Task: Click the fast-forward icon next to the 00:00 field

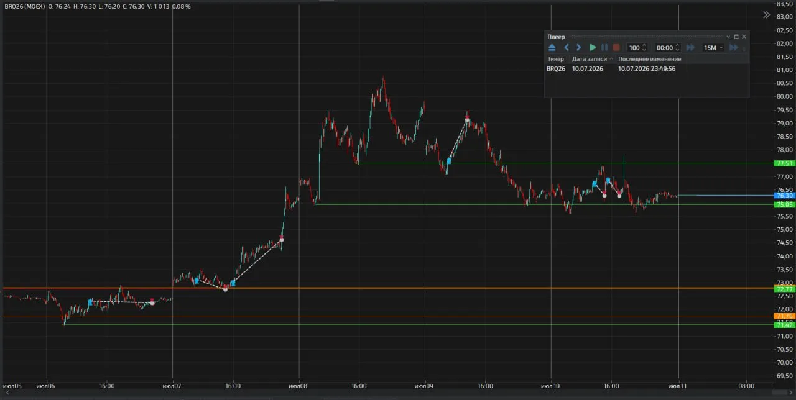Action: 690,47
